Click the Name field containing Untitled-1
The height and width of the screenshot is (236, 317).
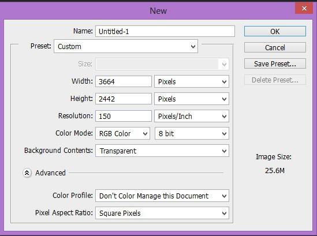click(165, 31)
